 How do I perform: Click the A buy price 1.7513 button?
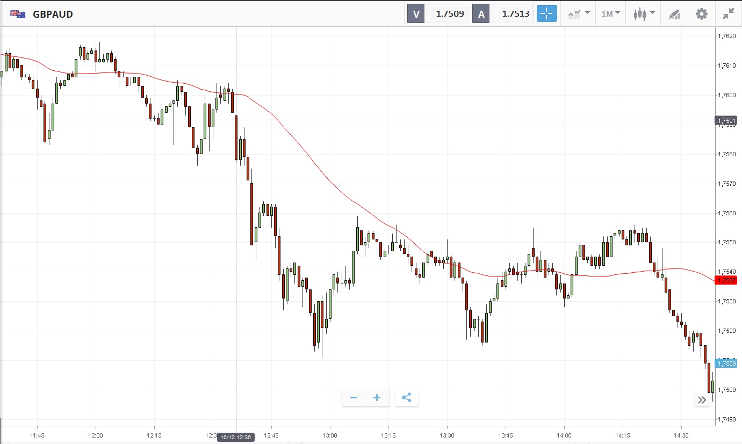point(503,14)
